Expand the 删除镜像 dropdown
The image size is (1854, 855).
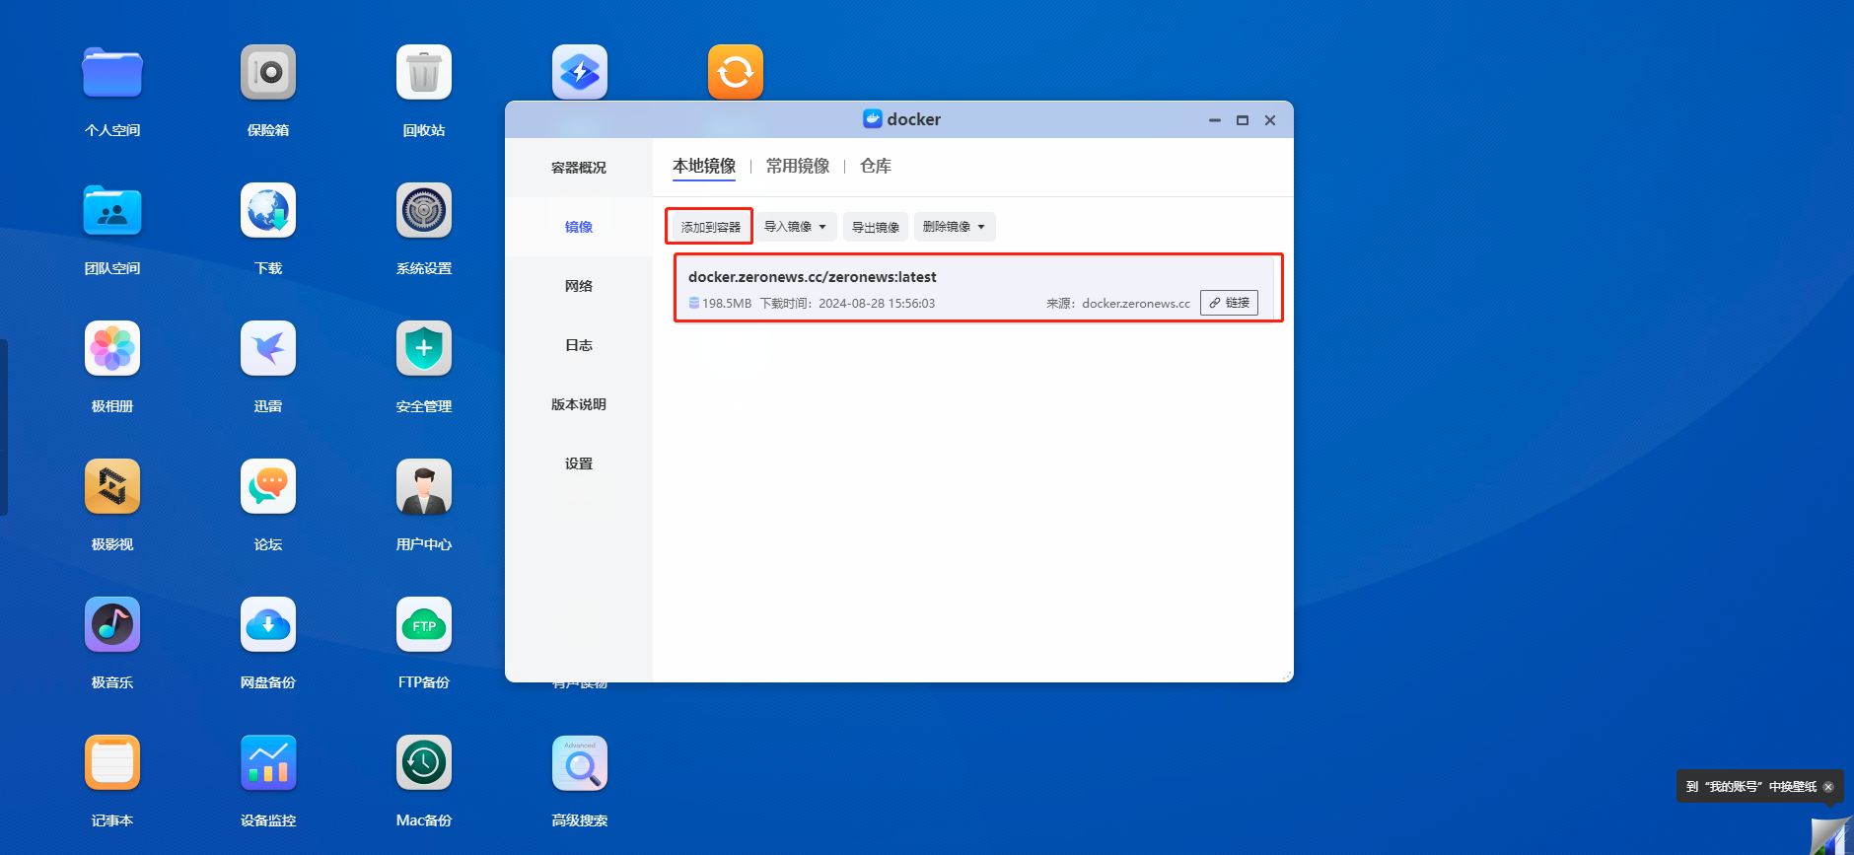pos(955,227)
